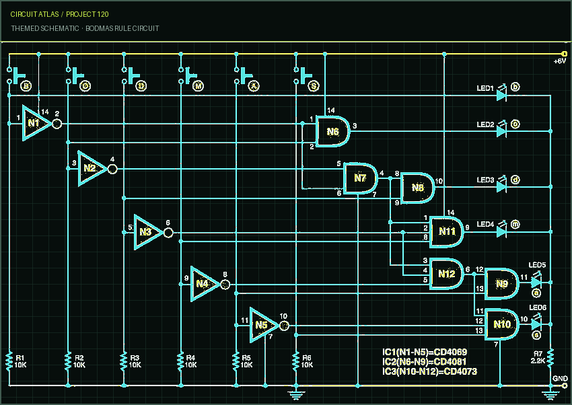The width and height of the screenshot is (572, 405).
Task: Click the 'CIRCUIT ATLAS / PROJECT 120' title
Action: (x=59, y=14)
